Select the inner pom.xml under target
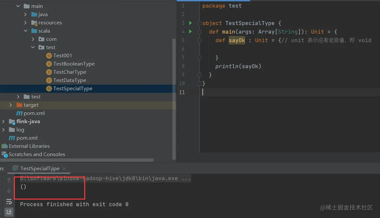 point(34,113)
